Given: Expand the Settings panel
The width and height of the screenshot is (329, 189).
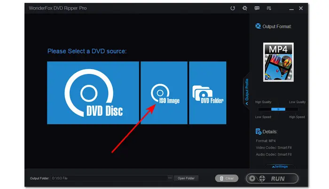Looking at the screenshot, I should [x=280, y=166].
